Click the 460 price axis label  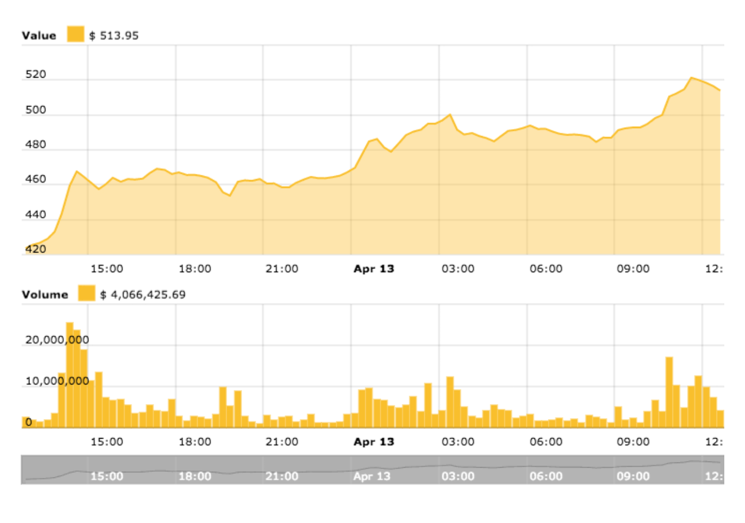point(36,179)
